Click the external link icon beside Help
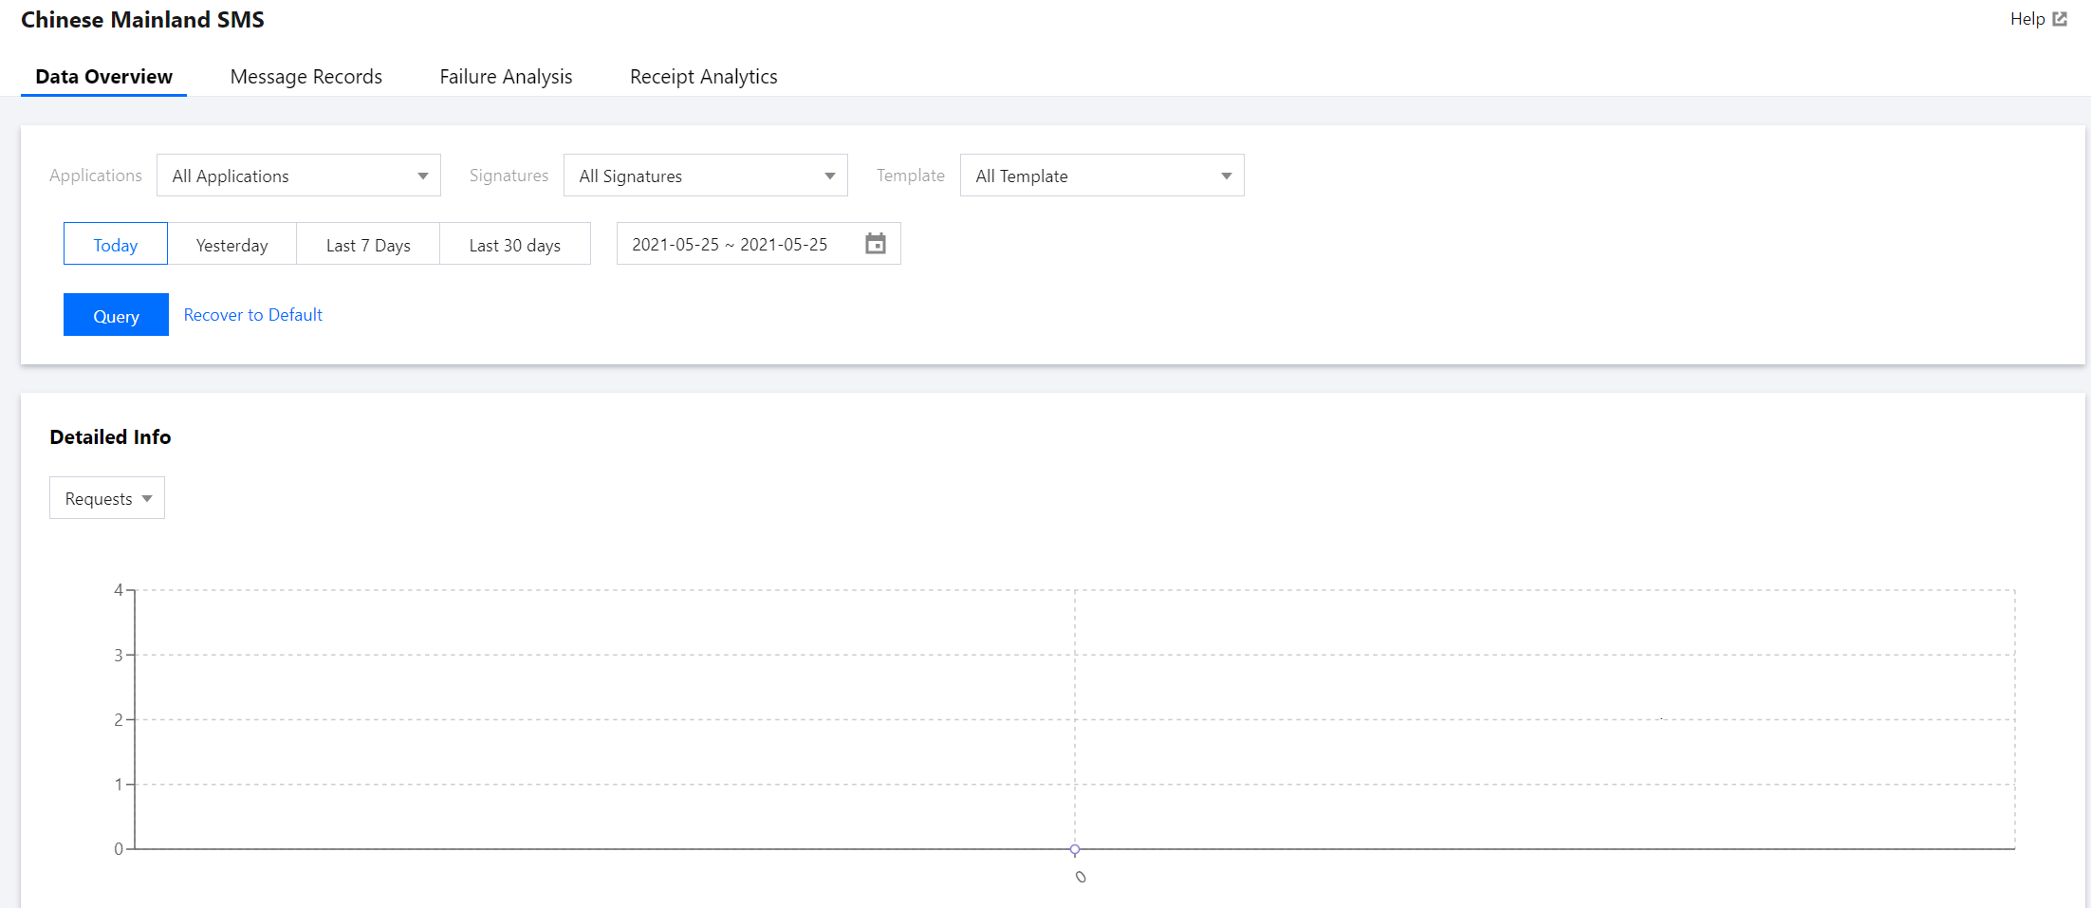 [x=2060, y=19]
